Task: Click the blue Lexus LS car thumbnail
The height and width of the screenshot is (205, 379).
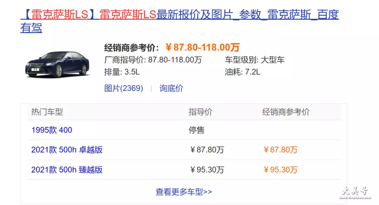Action: click(57, 64)
